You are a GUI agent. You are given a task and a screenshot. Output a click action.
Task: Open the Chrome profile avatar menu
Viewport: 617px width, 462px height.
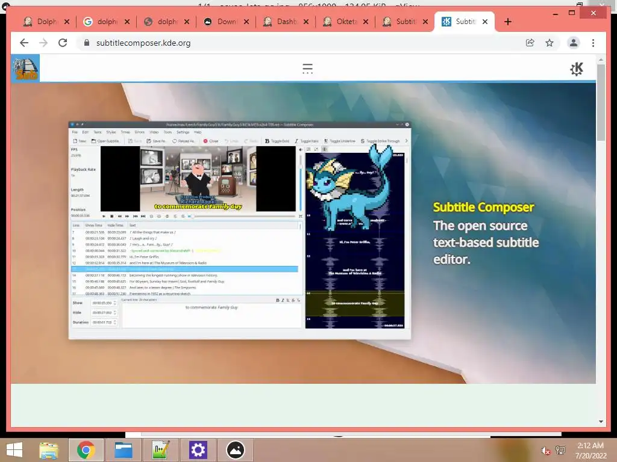(x=574, y=43)
